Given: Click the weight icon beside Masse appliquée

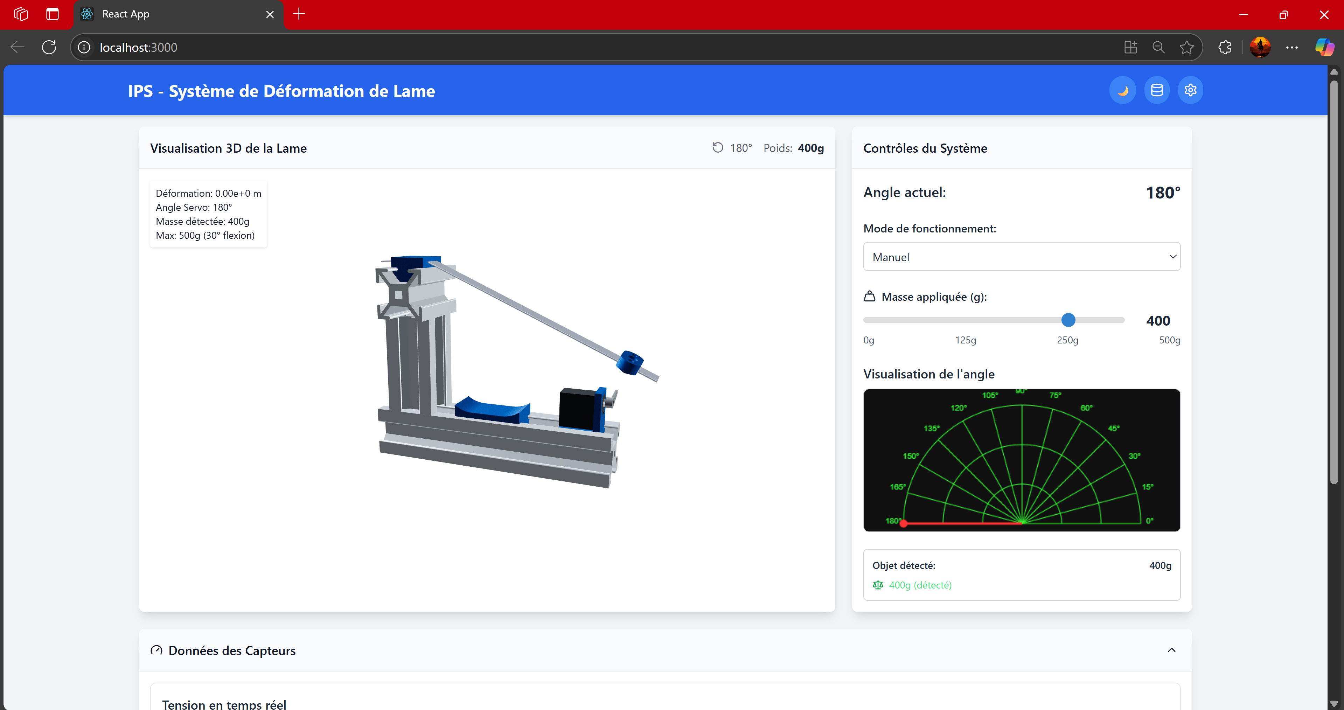Looking at the screenshot, I should (x=869, y=296).
